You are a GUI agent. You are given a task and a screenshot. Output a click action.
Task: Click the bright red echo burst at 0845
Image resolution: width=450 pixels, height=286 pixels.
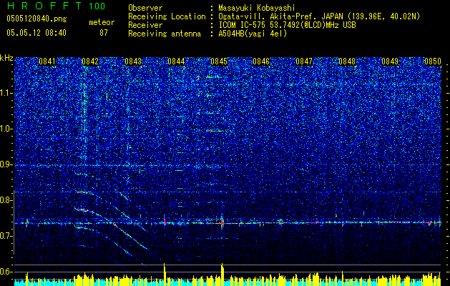(222, 222)
